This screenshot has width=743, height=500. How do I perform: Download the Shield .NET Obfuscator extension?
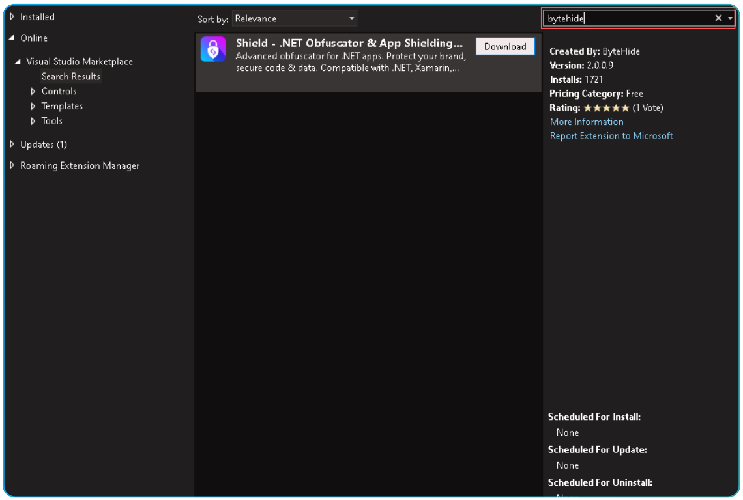[504, 46]
